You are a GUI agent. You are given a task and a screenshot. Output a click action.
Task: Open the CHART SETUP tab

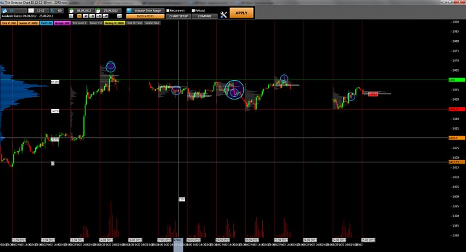click(x=179, y=16)
